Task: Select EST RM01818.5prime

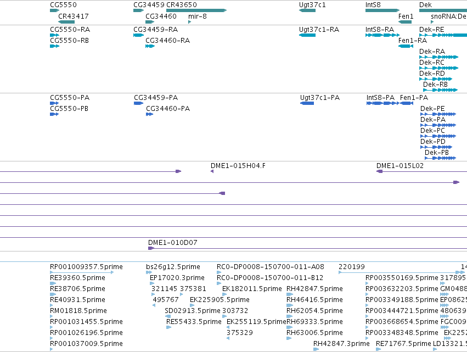Action: pos(78,311)
